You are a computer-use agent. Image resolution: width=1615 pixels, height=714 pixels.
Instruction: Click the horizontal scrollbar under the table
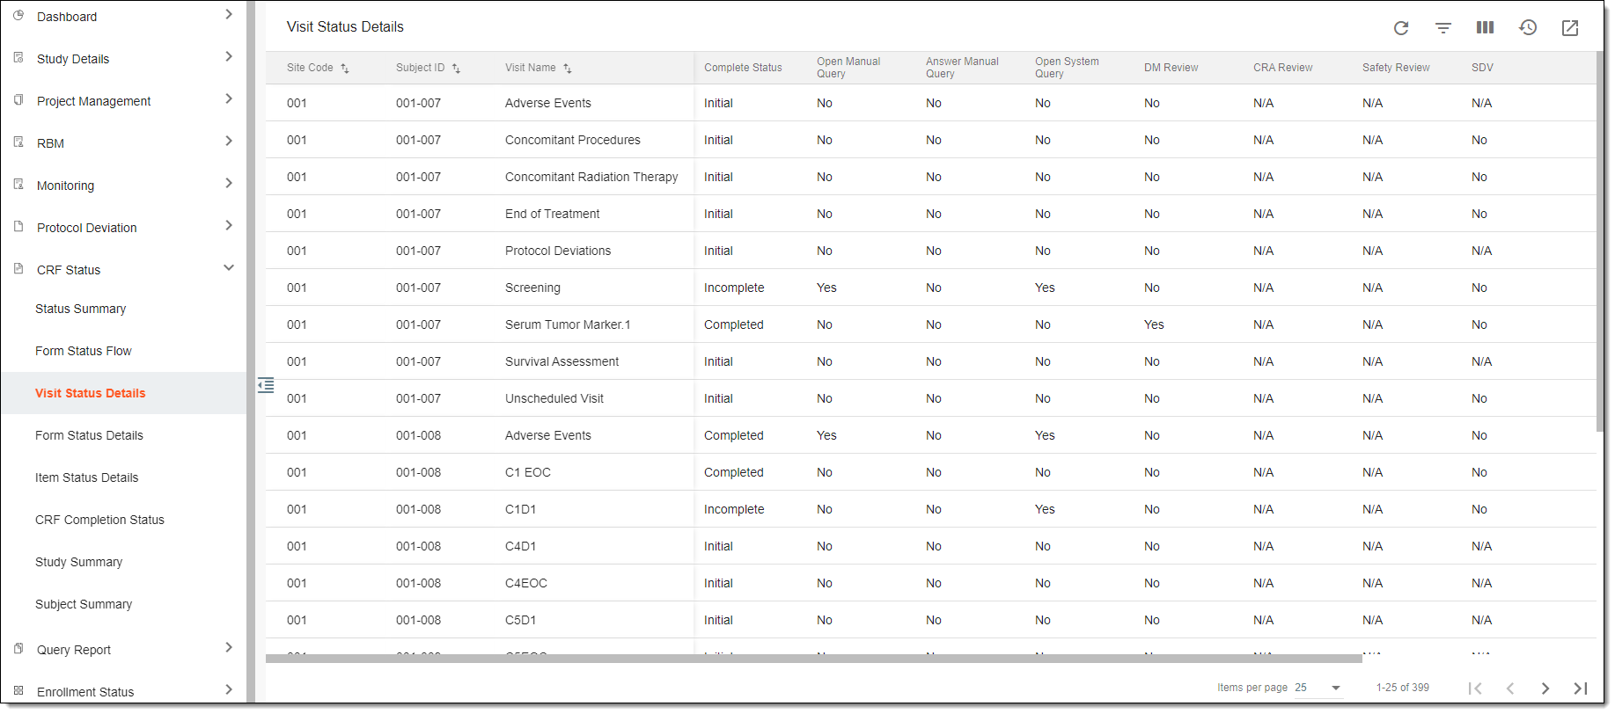tap(813, 658)
